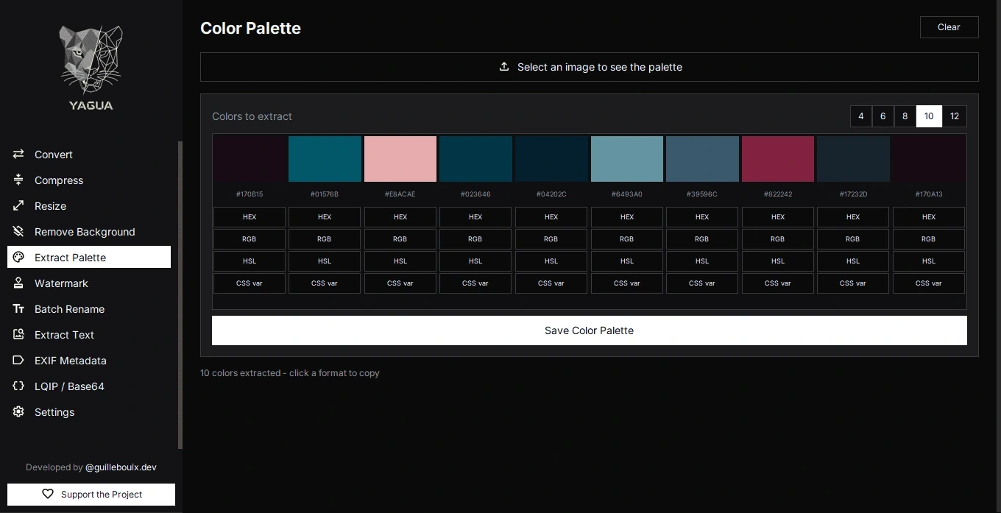Screen dimensions: 1001x513
Task: Save Color Palette
Action: (589, 330)
